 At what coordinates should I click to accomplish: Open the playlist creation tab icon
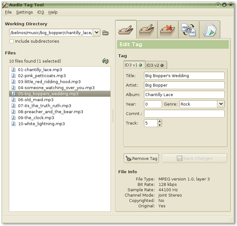pyautogui.click(x=209, y=30)
